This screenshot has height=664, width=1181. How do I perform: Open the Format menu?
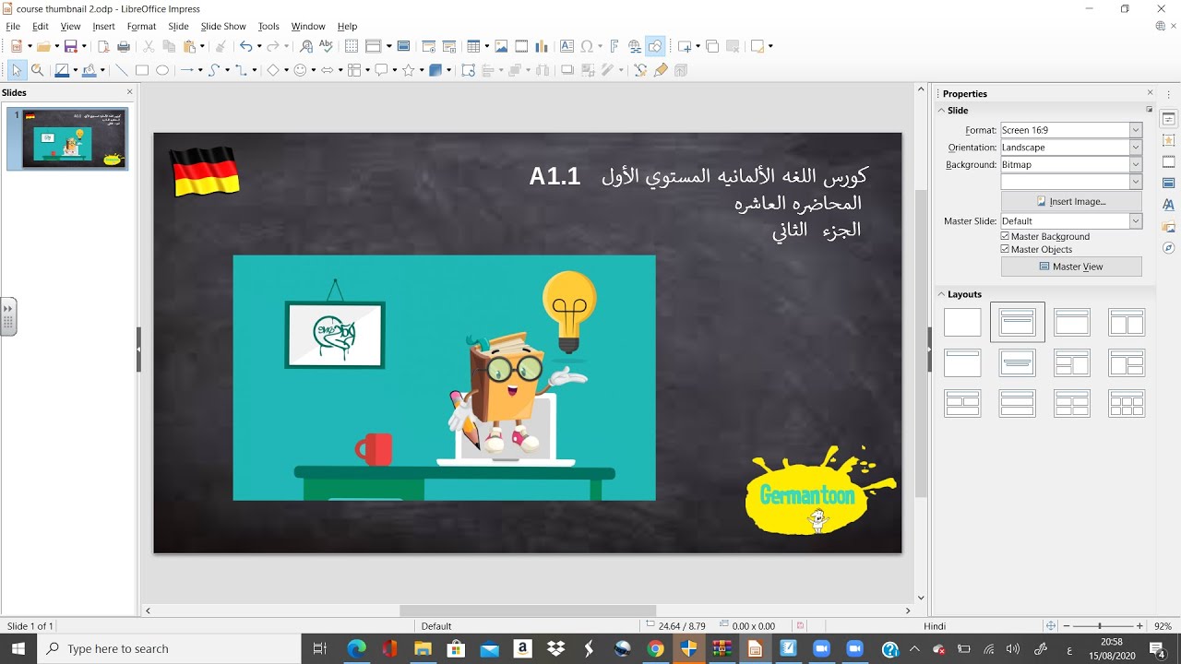tap(141, 27)
